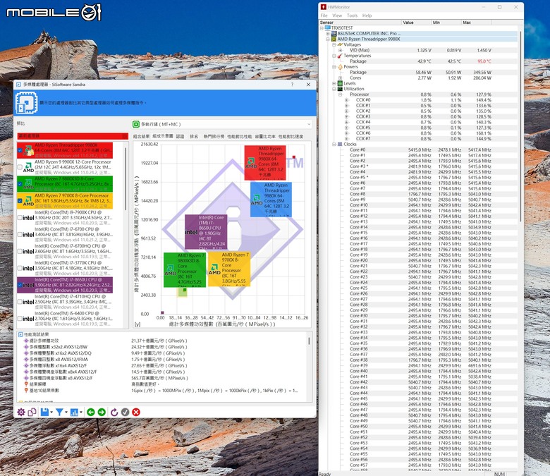Uncheck the AMD Ryzen Threadripper 9980X checkbox

point(20,150)
